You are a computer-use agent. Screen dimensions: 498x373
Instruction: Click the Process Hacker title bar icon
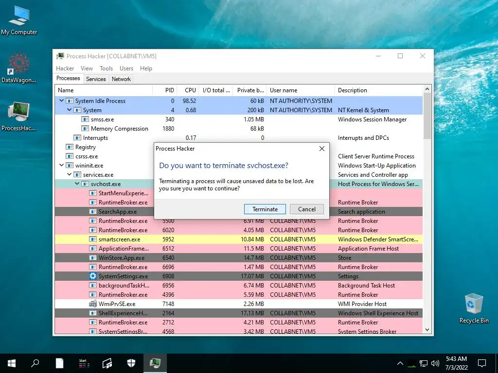60,56
